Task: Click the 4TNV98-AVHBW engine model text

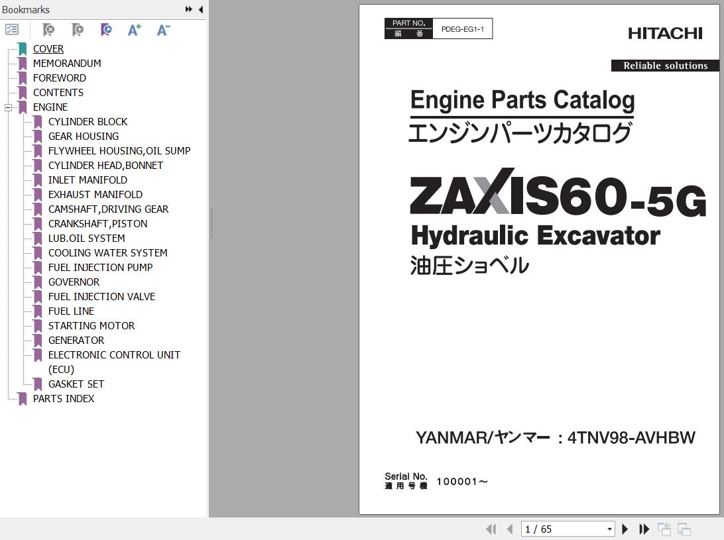Action: pos(631,437)
